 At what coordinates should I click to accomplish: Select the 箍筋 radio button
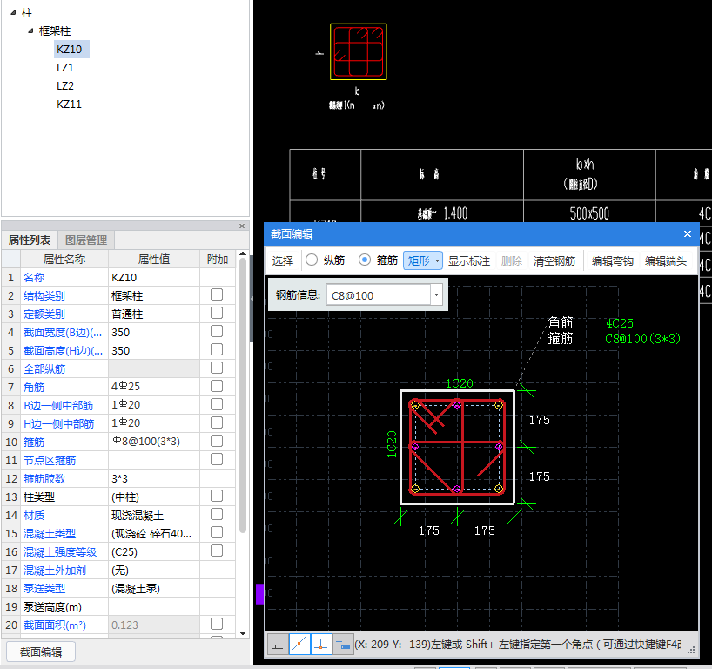365,260
